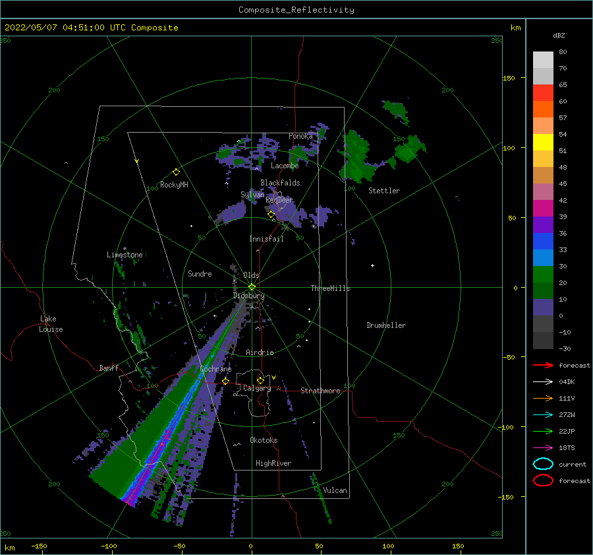Image resolution: width=593 pixels, height=555 pixels.
Task: Select the red 60 dBZ color swatch
Action: click(543, 93)
